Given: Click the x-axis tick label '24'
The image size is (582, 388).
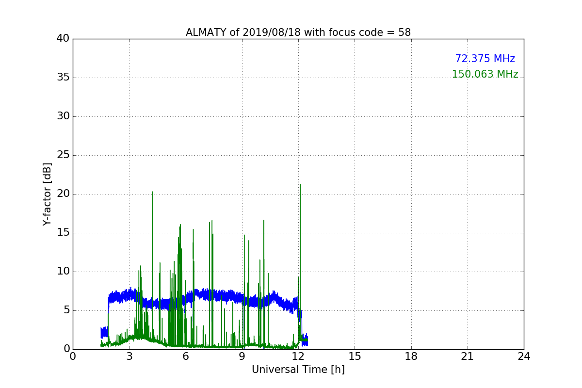Looking at the screenshot, I should (524, 356).
